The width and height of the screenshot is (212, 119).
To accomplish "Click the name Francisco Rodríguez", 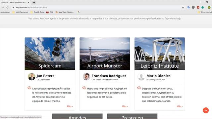I will click(x=109, y=76).
